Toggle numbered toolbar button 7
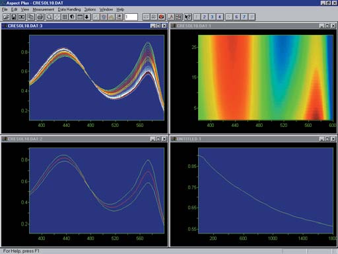The height and width of the screenshot is (254, 338). (x=244, y=17)
